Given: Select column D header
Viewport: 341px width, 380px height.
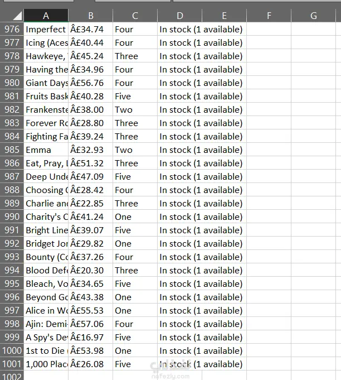Looking at the screenshot, I should (179, 16).
